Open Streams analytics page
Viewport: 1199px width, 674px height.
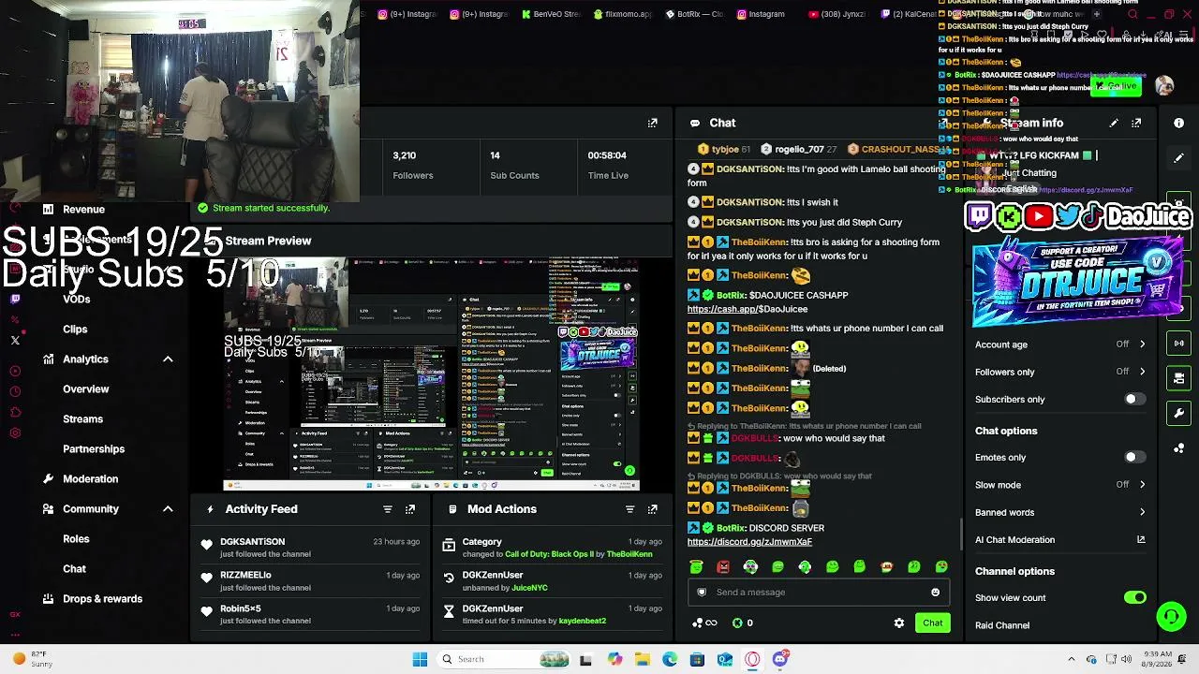click(82, 419)
